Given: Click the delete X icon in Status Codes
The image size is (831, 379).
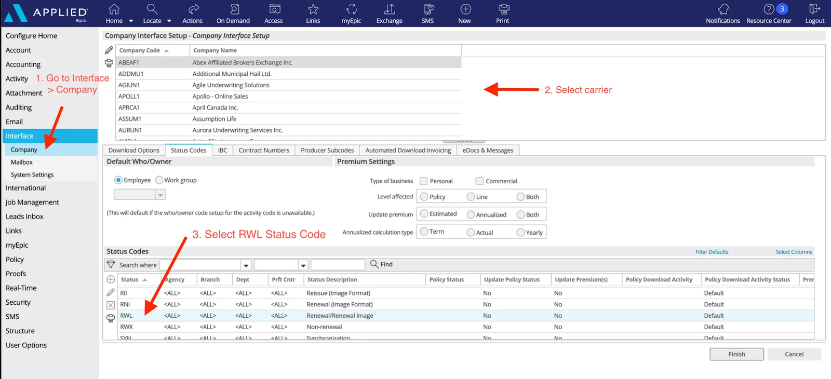Looking at the screenshot, I should click(111, 305).
